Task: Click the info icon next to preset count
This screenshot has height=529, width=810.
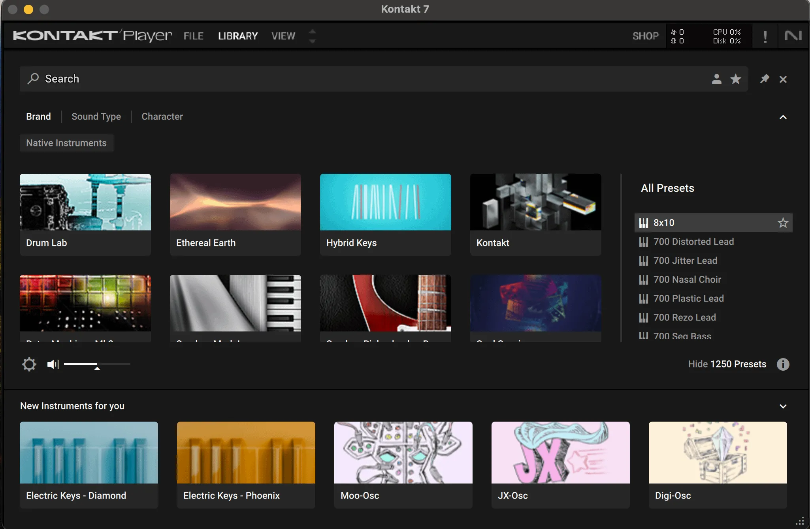Action: click(x=783, y=364)
